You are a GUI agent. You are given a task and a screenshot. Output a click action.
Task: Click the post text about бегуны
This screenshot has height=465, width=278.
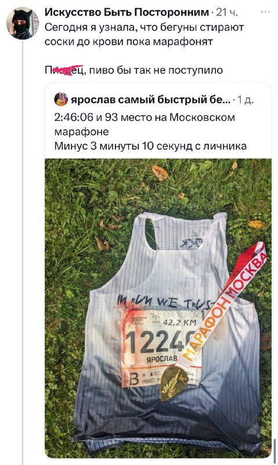coord(144,34)
